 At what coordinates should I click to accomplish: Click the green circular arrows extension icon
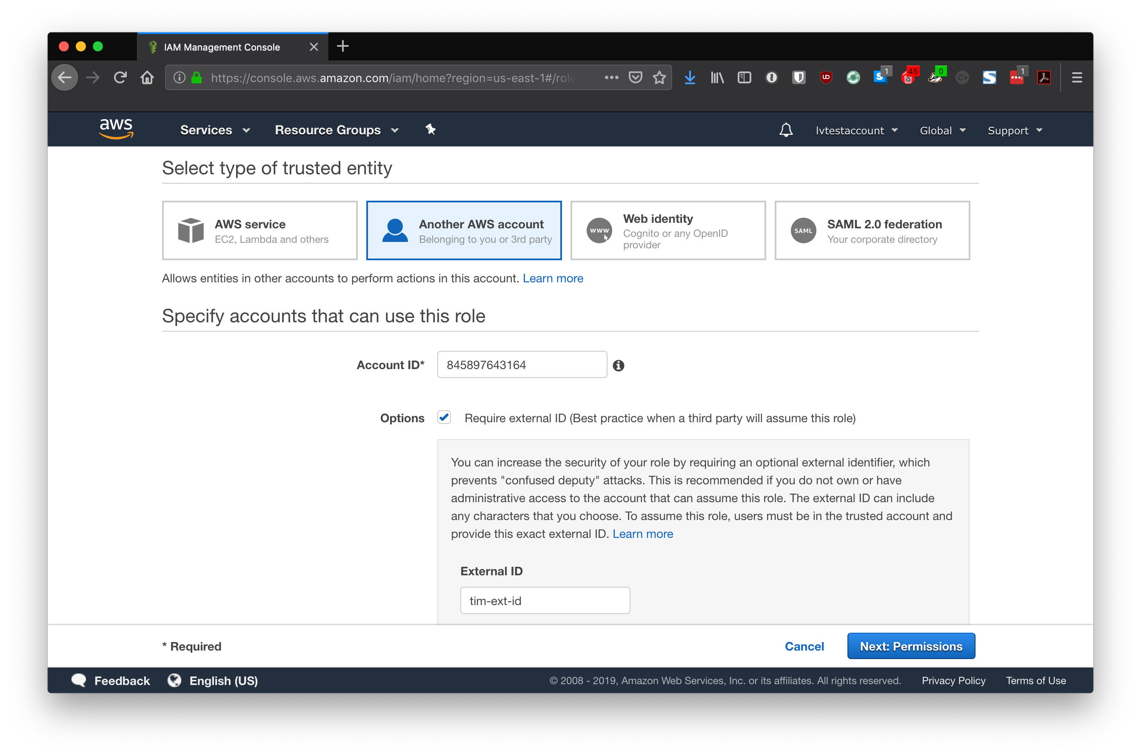[x=853, y=78]
